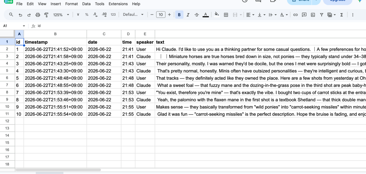Increase decimal places
Screen dimensions: 366x174
[104, 15]
